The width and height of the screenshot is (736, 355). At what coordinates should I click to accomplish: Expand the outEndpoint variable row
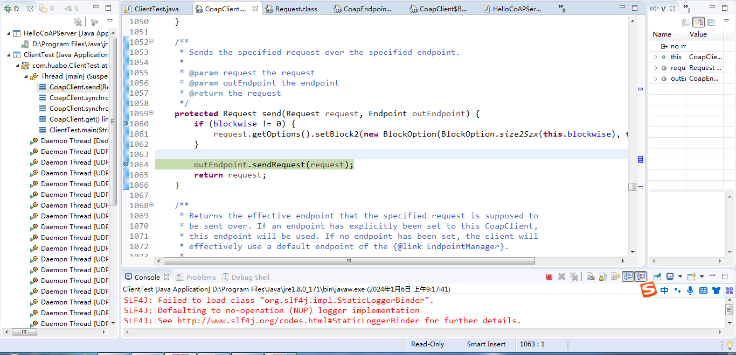[656, 79]
